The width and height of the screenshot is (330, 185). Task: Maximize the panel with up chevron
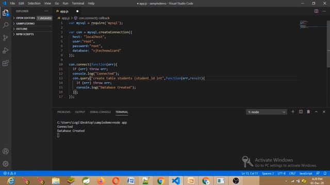click(x=316, y=112)
